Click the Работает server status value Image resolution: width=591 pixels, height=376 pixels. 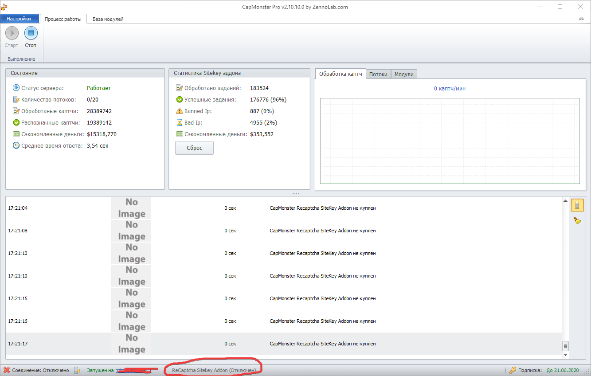[x=99, y=88]
